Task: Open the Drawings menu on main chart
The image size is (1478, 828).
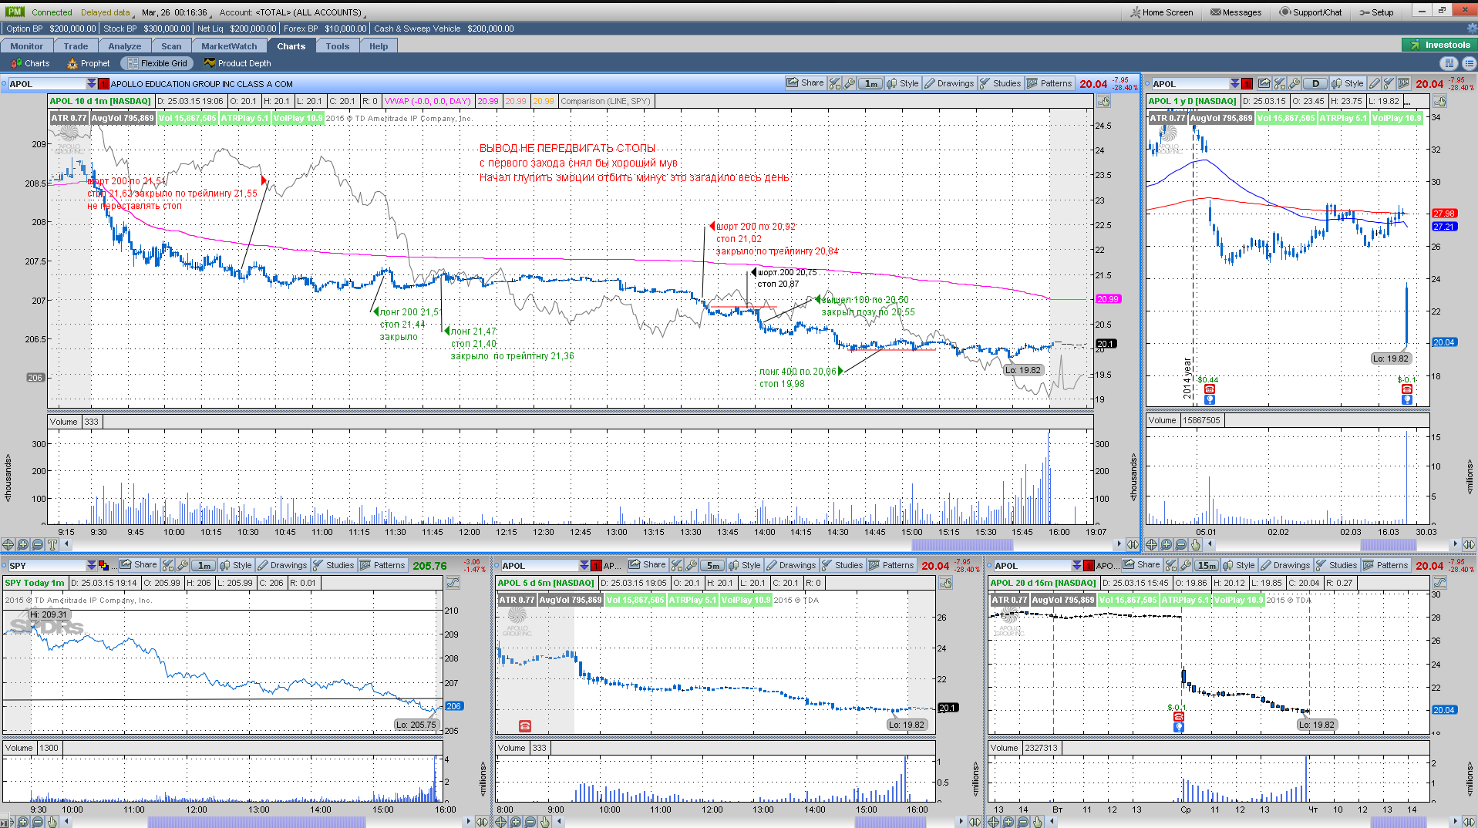Action: tap(949, 83)
